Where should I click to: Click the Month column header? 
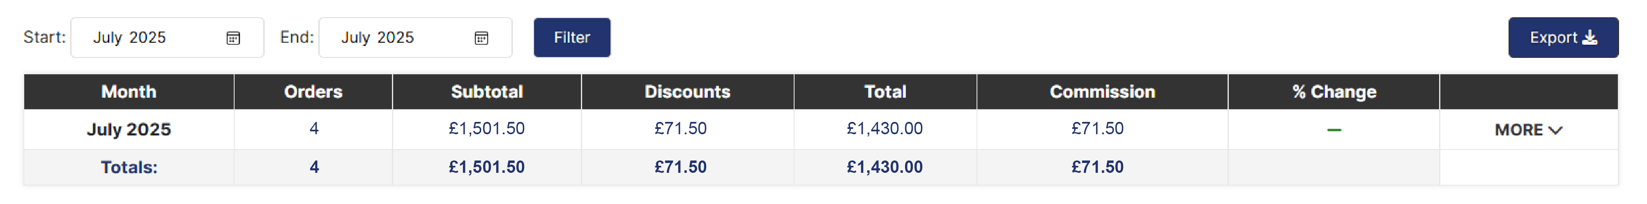point(129,92)
